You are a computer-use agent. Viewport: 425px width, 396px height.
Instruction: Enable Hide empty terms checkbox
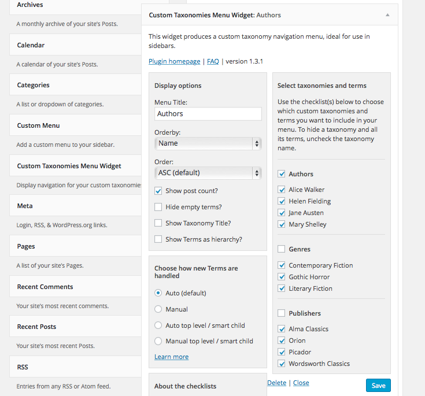(158, 207)
